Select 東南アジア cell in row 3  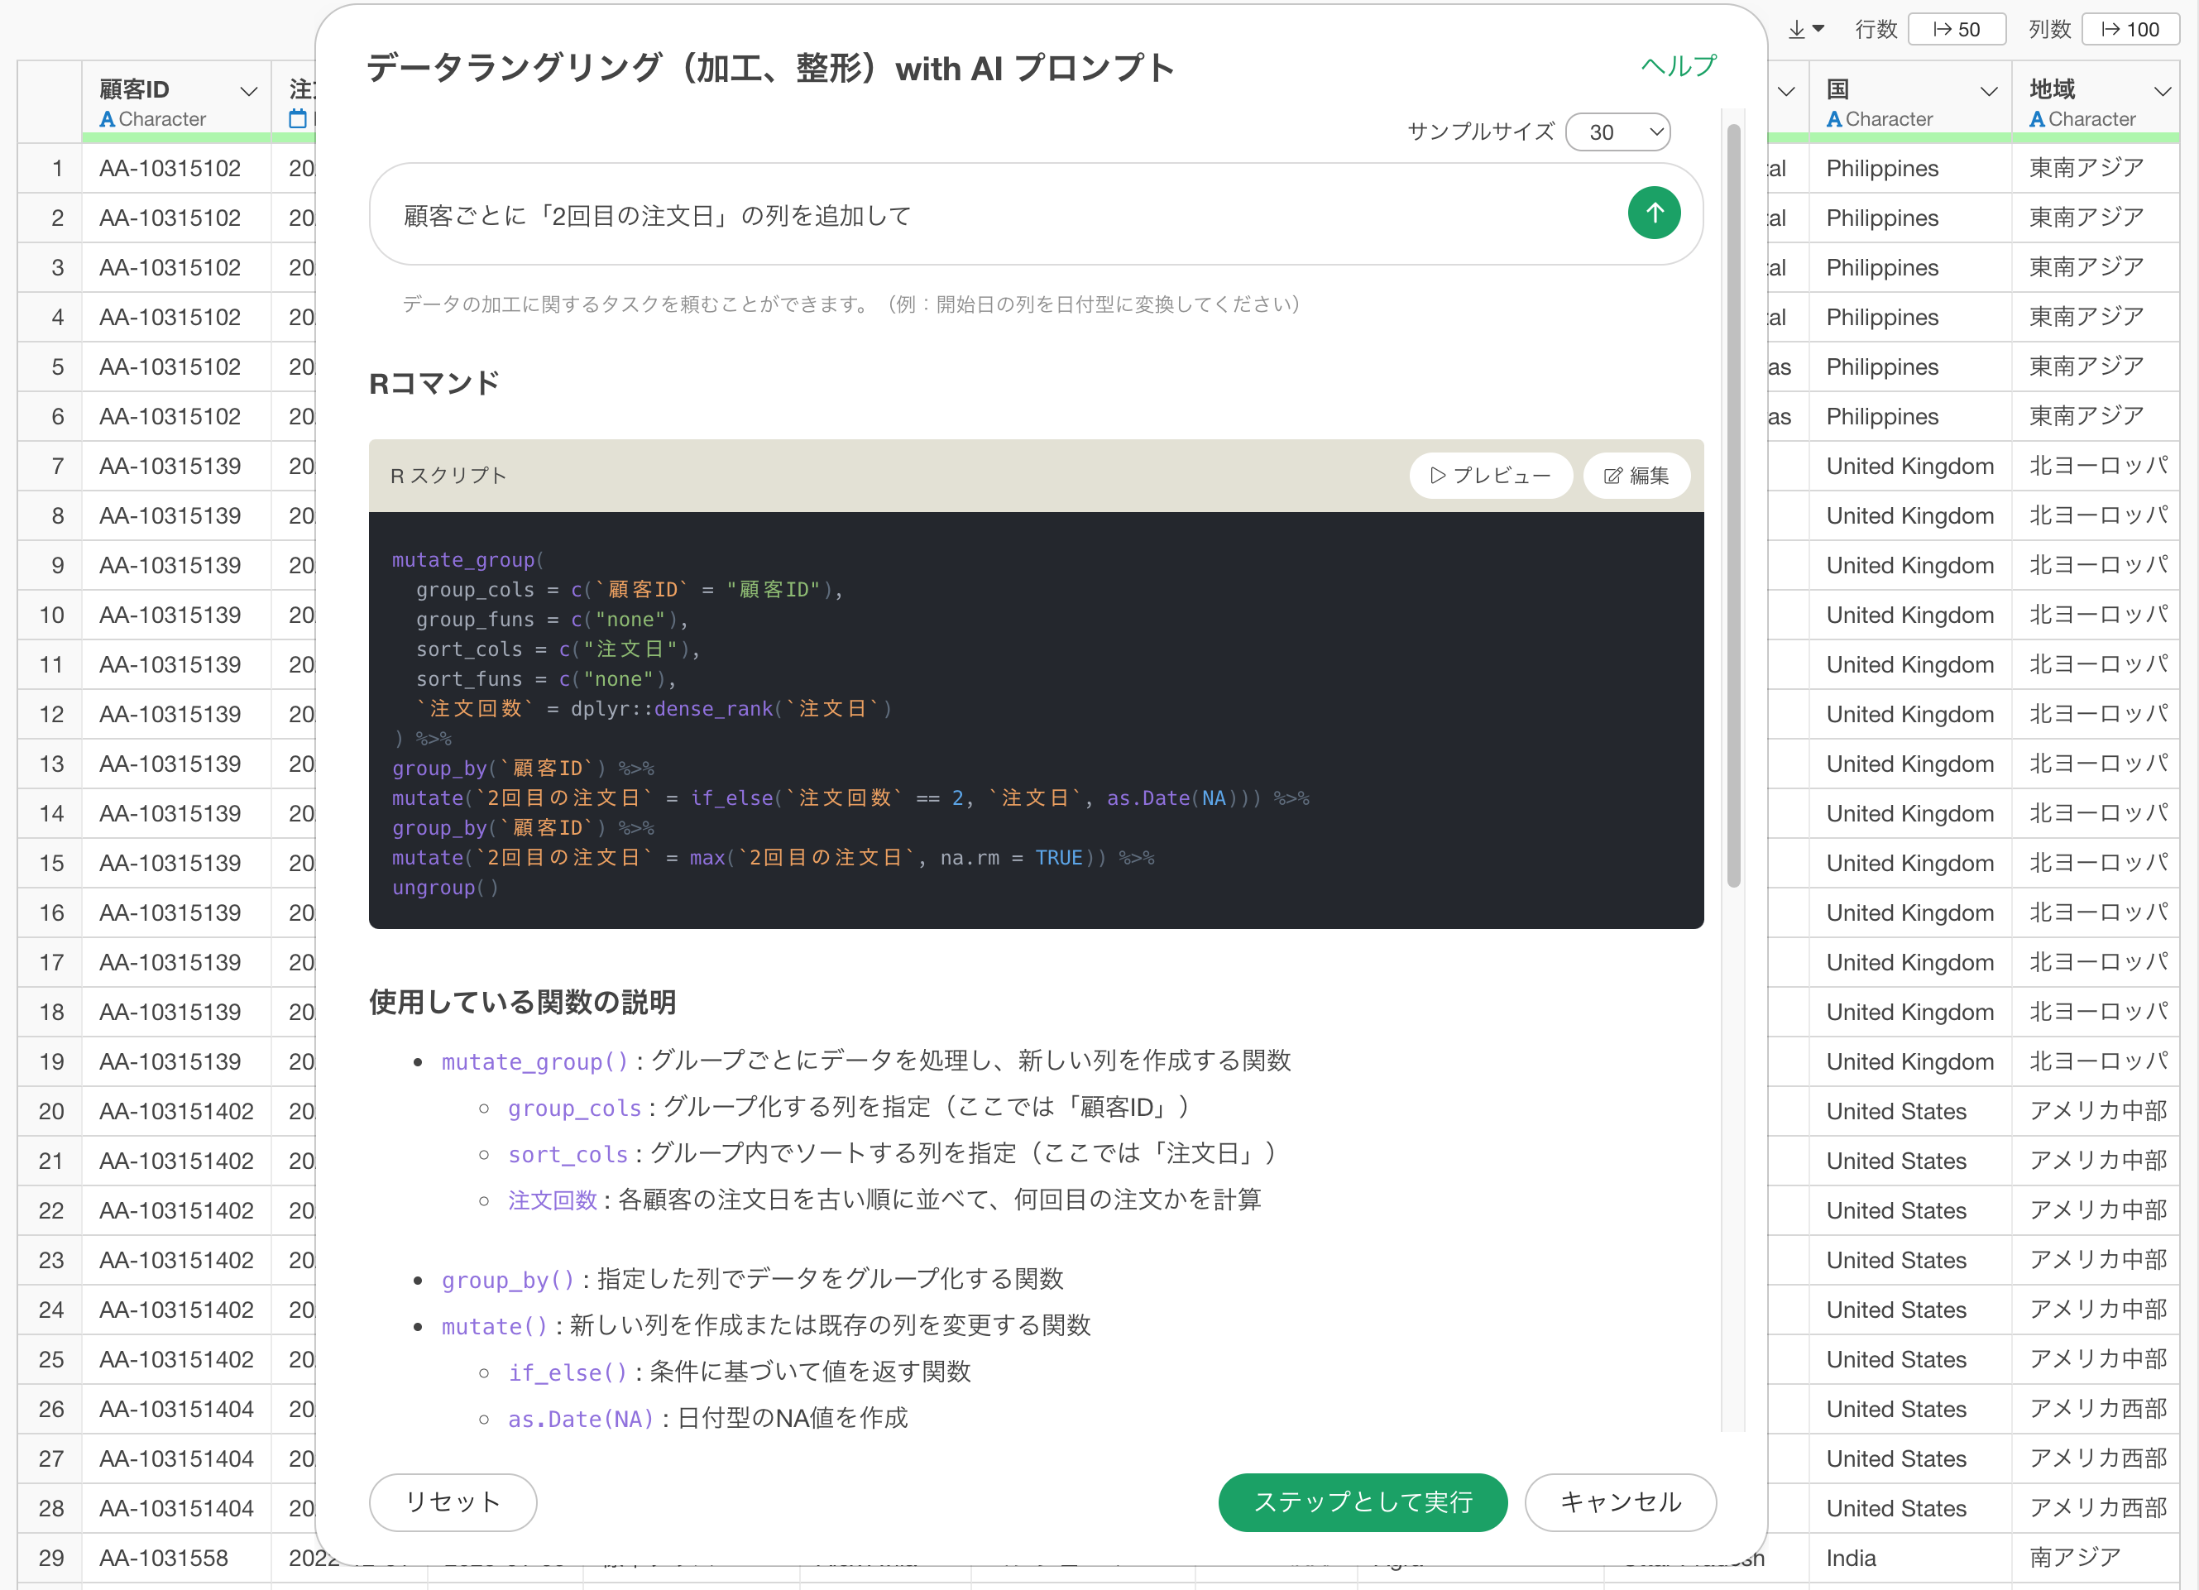click(2096, 267)
